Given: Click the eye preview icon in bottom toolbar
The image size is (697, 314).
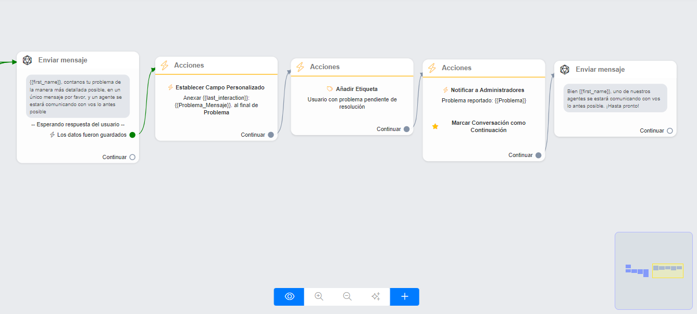Looking at the screenshot, I should point(290,296).
